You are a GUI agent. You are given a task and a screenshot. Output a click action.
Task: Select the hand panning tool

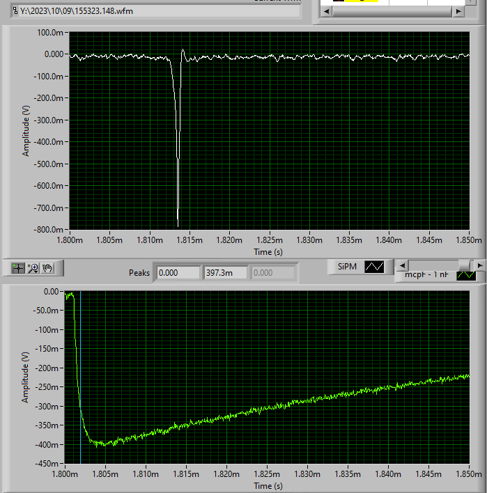point(47,268)
